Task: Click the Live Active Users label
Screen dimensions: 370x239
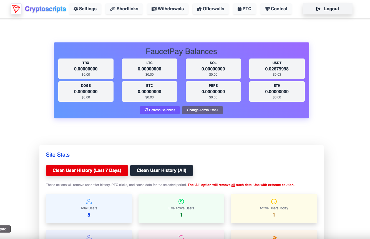Action: pos(181,208)
